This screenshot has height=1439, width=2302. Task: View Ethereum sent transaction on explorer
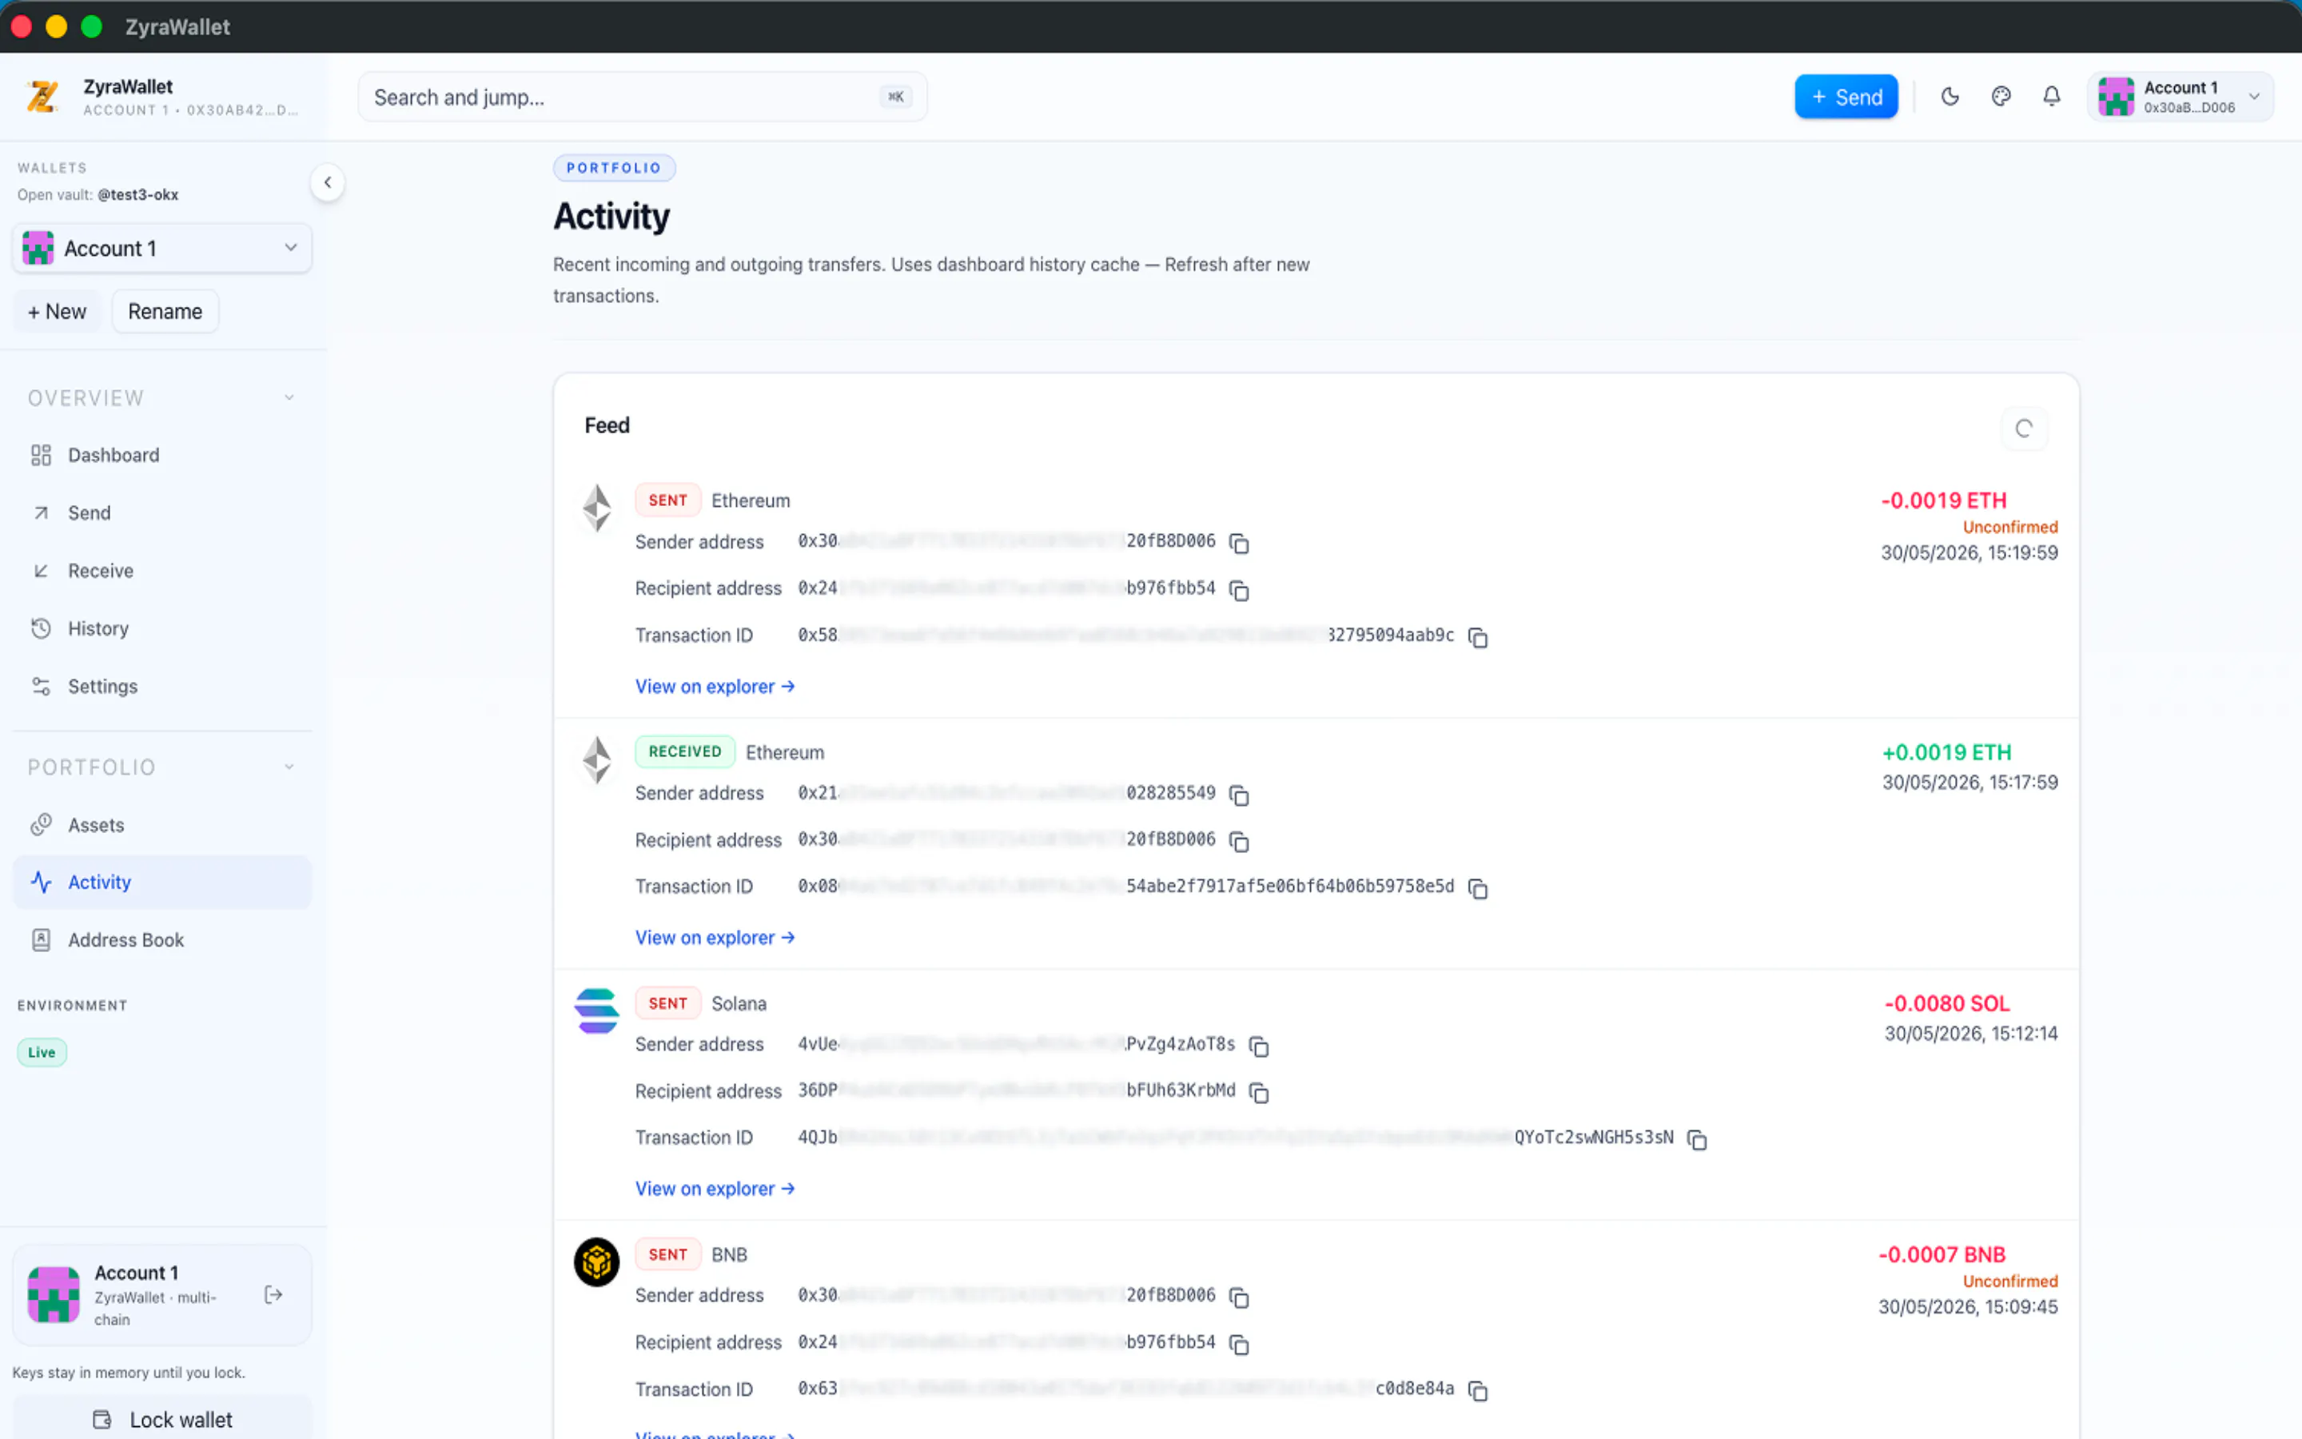point(715,686)
